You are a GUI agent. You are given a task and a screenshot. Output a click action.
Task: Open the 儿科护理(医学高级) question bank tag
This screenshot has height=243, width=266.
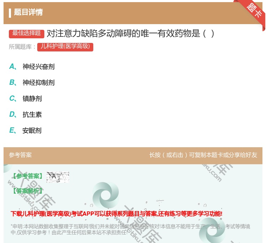tap(65, 47)
